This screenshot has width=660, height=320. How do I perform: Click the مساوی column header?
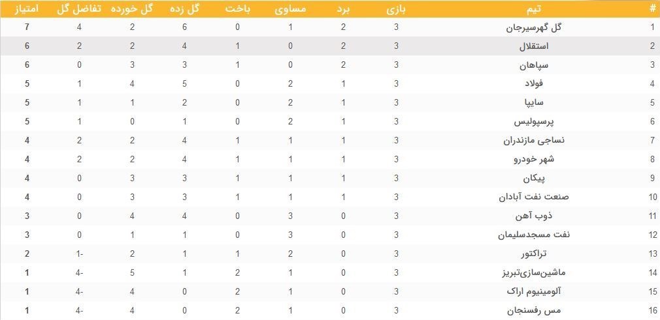tap(290, 9)
